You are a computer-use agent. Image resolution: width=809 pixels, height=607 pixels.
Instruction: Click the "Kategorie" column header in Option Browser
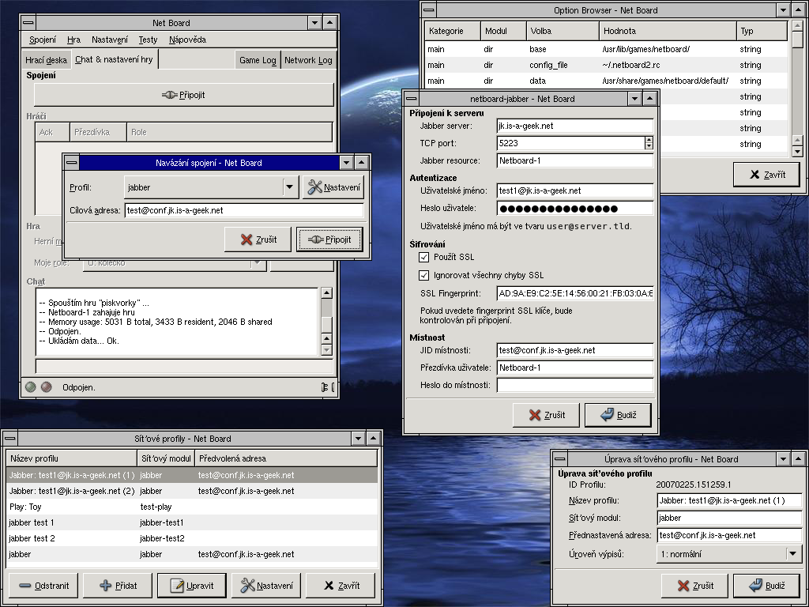coord(453,31)
